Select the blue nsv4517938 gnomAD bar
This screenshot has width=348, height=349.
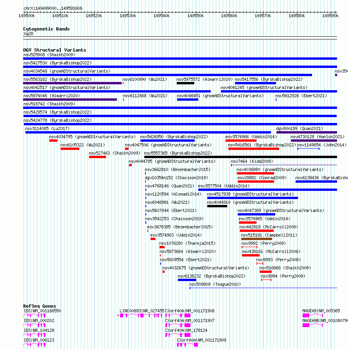[252, 198]
